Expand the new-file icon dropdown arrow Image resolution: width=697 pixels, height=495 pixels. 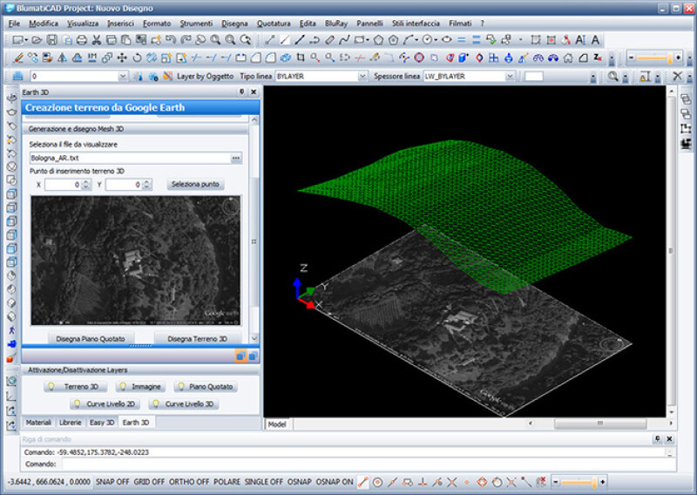click(27, 40)
